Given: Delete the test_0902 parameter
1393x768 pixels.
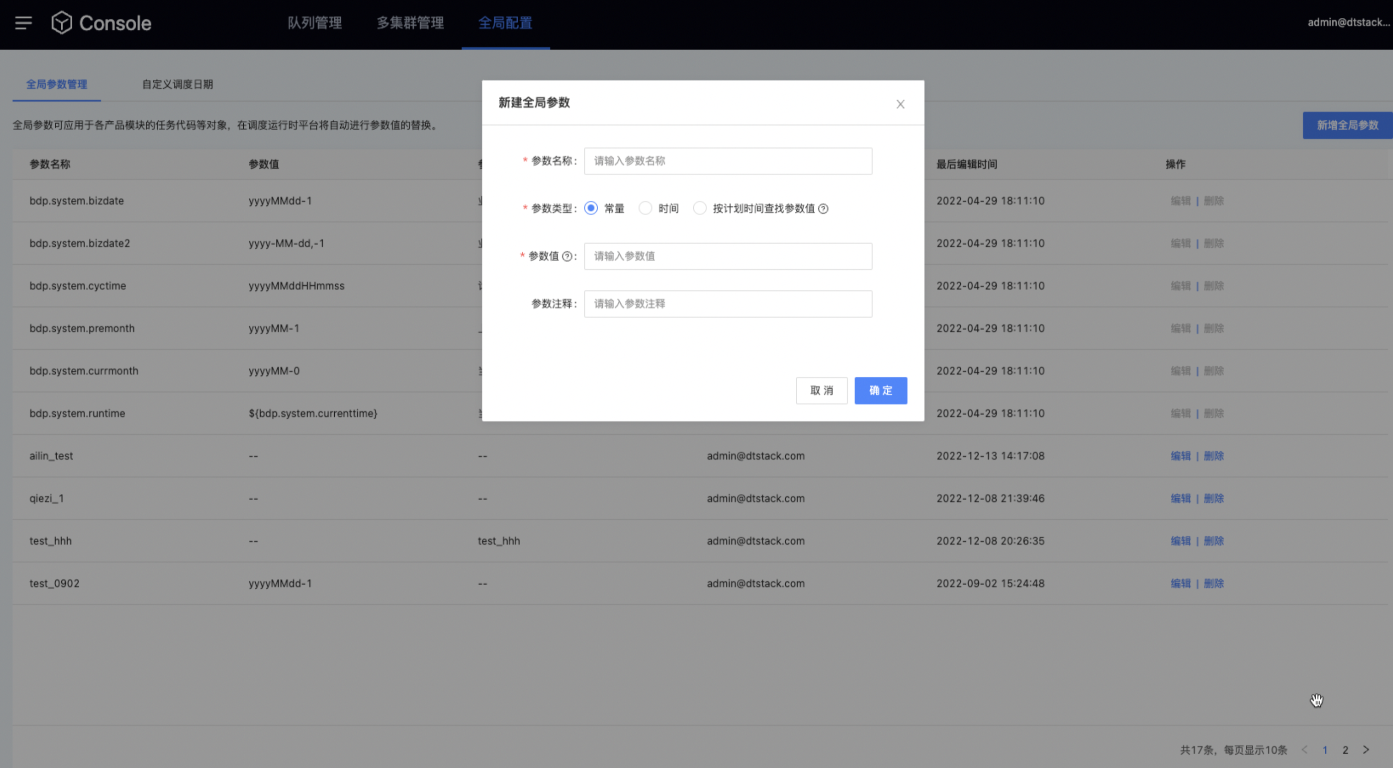Looking at the screenshot, I should point(1213,583).
